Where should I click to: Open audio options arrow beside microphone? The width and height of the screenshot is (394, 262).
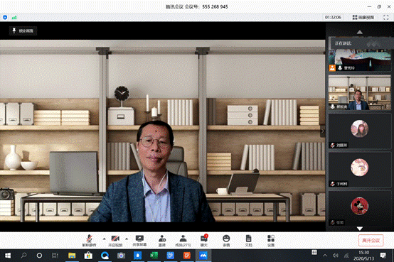(x=105, y=239)
